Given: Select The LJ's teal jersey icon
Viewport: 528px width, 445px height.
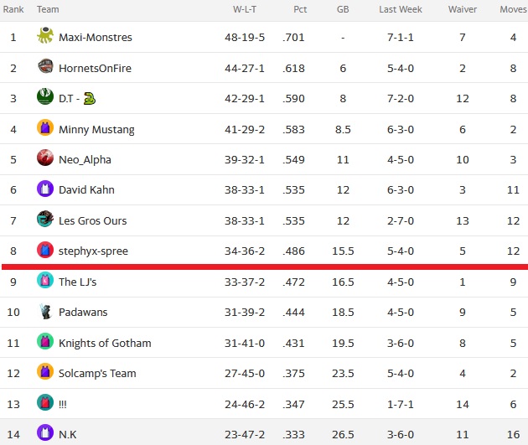Looking at the screenshot, I should pyautogui.click(x=45, y=280).
